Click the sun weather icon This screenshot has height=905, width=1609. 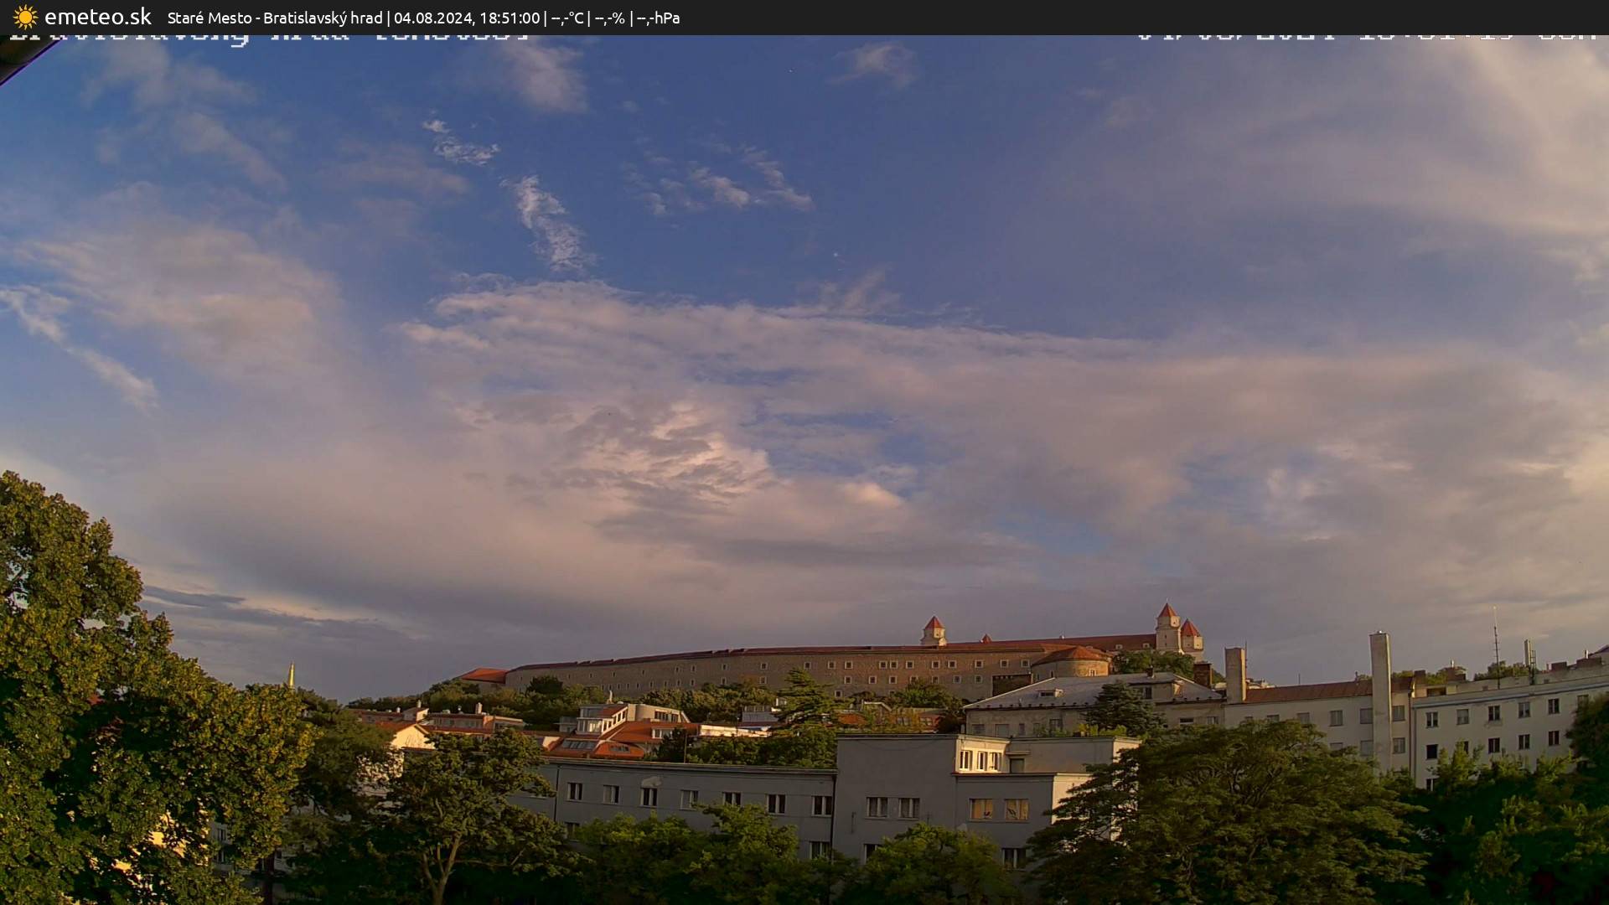[x=25, y=17]
